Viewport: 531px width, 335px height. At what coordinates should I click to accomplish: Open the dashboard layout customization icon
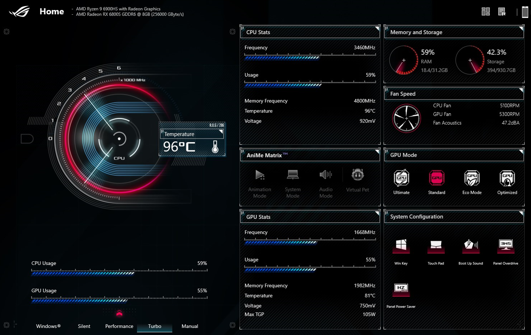[485, 11]
